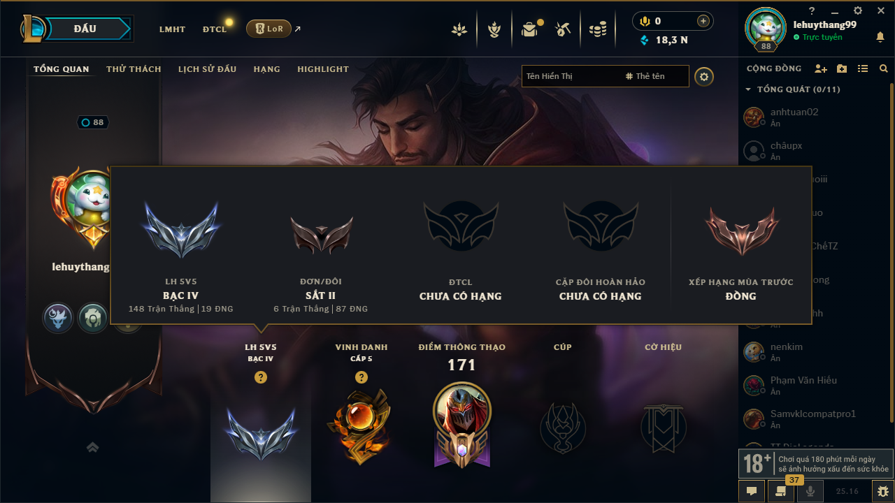This screenshot has width=895, height=503.
Task: Click the notification bell icon
Action: coord(880,37)
